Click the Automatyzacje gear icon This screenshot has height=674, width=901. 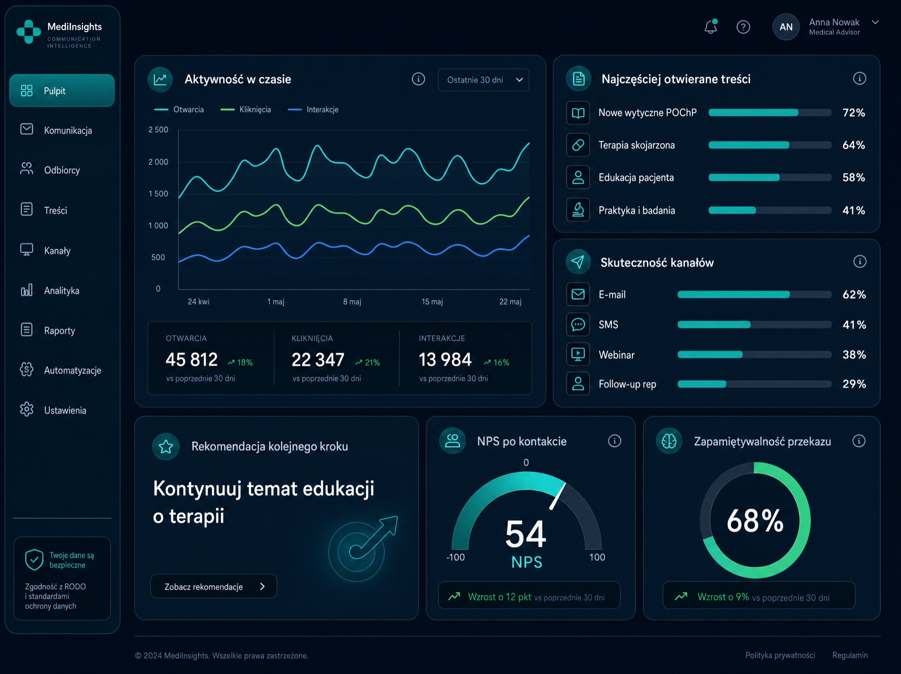27,370
